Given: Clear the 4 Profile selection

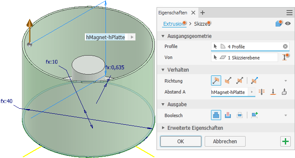Looking at the screenshot, I should pos(285,46).
